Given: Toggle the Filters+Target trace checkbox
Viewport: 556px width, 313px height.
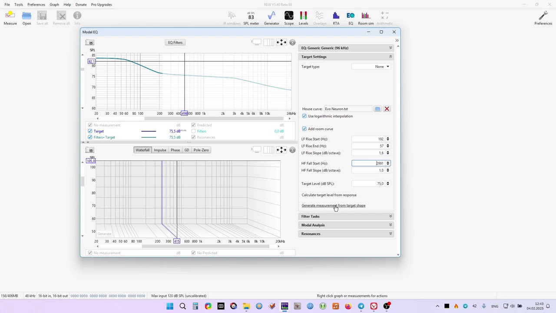Looking at the screenshot, I should pyautogui.click(x=90, y=137).
